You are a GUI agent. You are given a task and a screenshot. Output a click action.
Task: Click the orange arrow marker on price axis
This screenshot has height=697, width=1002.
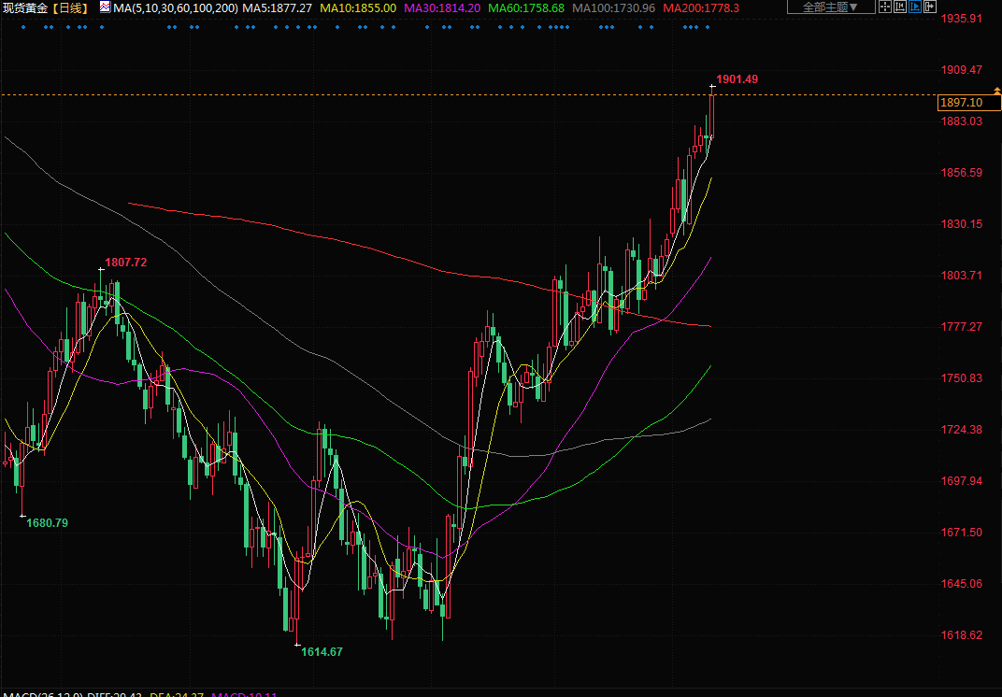point(996,90)
